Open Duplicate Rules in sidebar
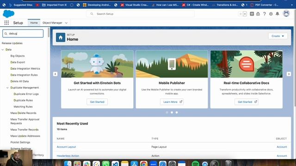This screenshot has height=166, width=296. (23, 101)
